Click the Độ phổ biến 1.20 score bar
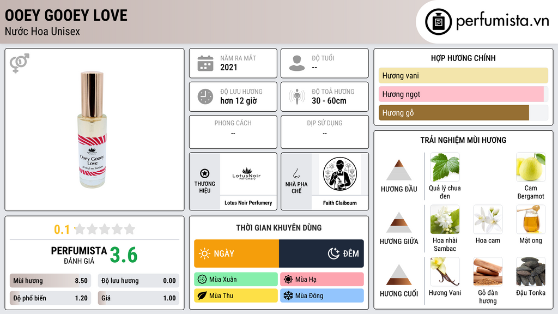This screenshot has width=558, height=314. (50, 298)
